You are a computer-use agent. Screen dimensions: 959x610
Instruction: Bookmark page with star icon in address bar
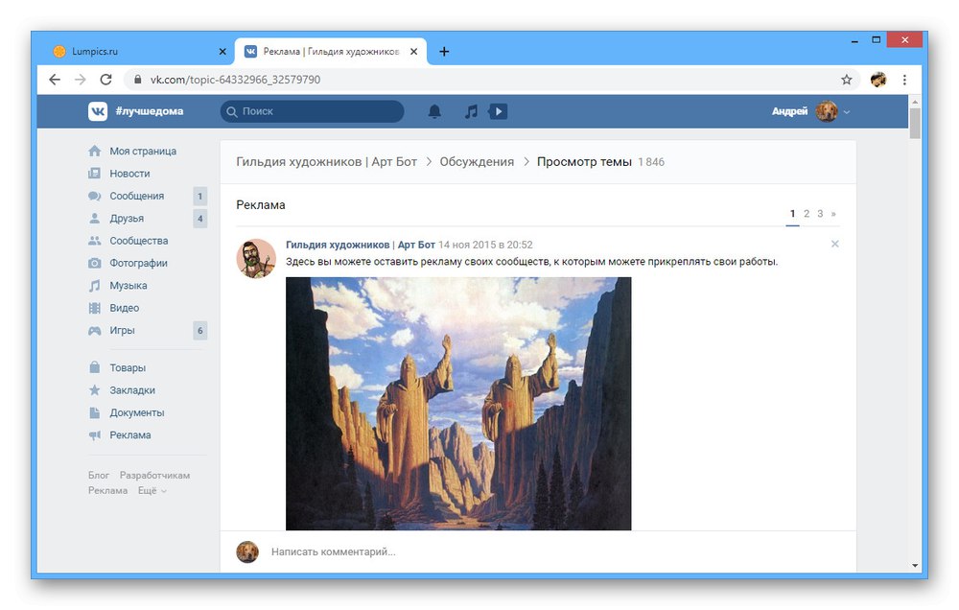point(847,80)
